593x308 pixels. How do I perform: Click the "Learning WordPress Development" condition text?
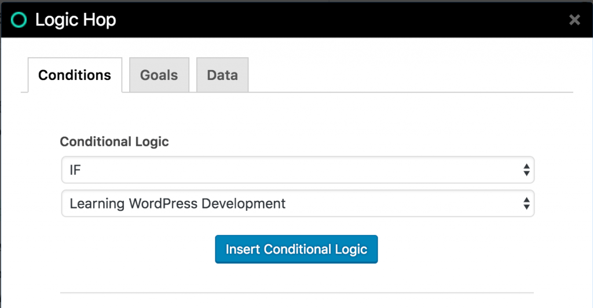pyautogui.click(x=177, y=204)
